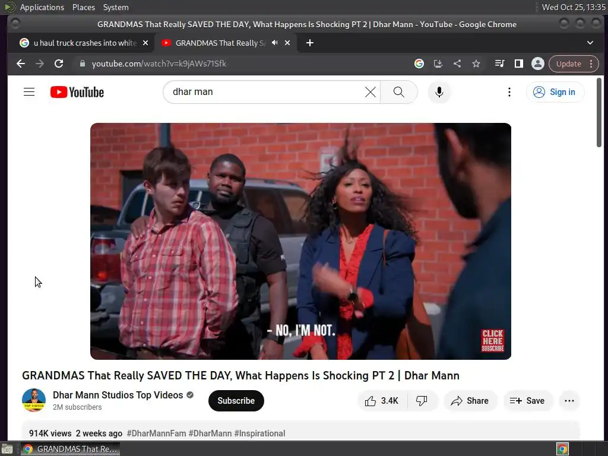
Task: Click the #DharMannFam hashtag
Action: tap(156, 433)
